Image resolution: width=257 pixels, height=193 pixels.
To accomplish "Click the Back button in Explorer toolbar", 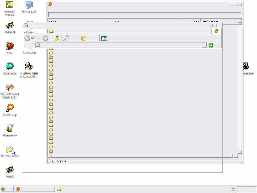I will coord(31,38).
